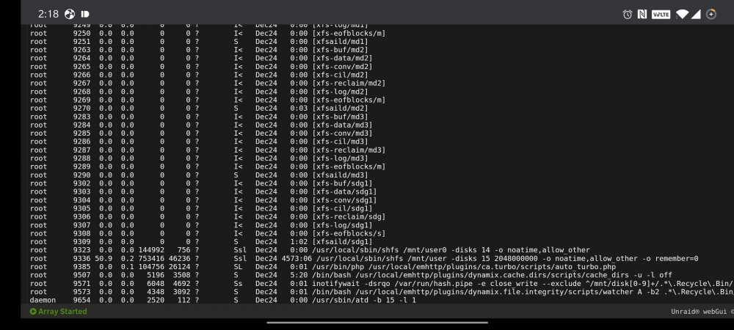
Task: Select the [xfs-reclaim/md2] process name
Action: [x=349, y=83]
